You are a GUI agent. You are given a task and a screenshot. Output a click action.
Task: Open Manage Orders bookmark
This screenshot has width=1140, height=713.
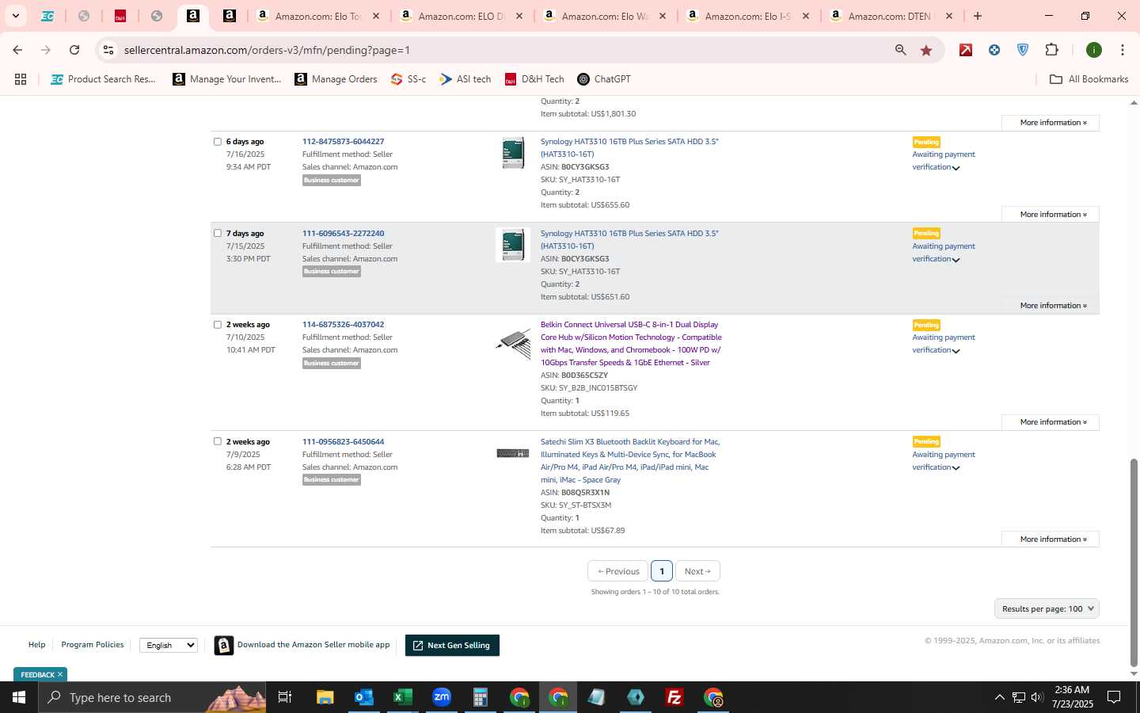pyautogui.click(x=336, y=79)
